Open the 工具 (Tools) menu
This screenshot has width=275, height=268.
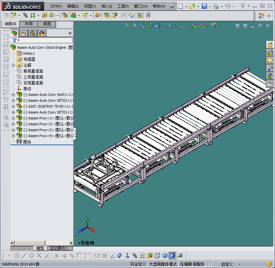tap(123, 6)
